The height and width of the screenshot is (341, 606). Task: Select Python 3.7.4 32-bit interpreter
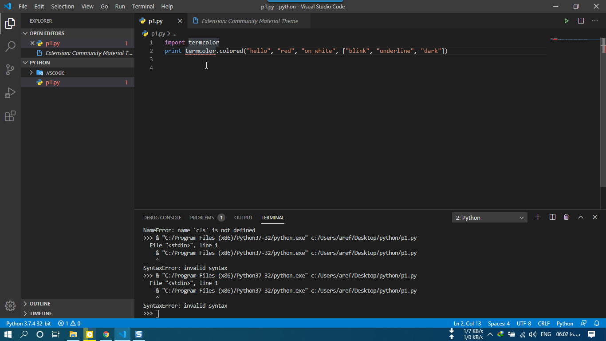[x=28, y=324]
